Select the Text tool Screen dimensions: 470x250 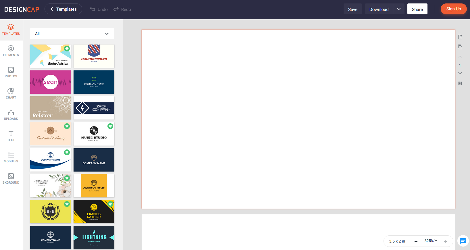11,136
